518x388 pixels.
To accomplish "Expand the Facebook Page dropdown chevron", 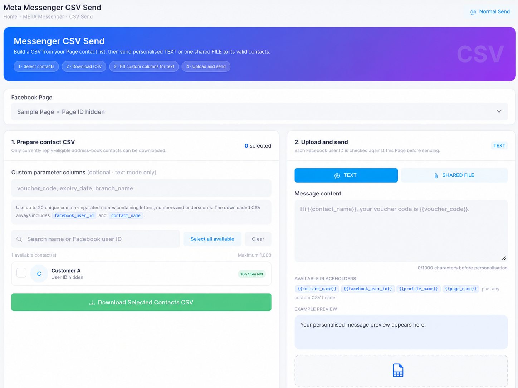I will click(x=499, y=111).
